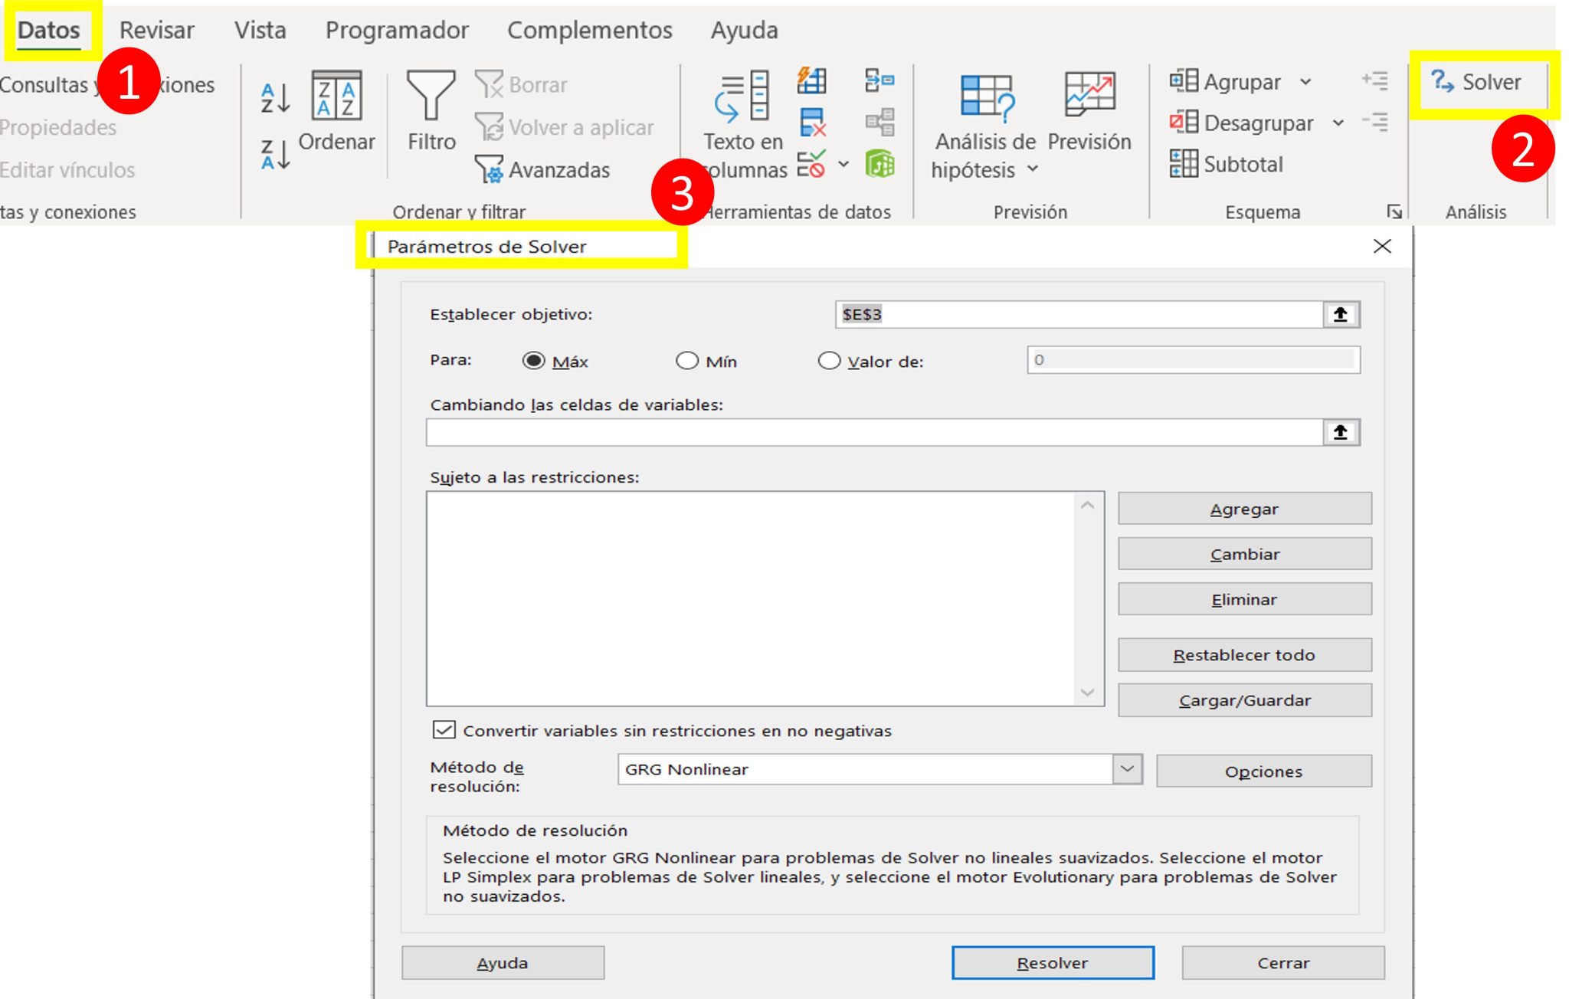
Task: Click the Sort Z to A icon
Action: pyautogui.click(x=275, y=154)
